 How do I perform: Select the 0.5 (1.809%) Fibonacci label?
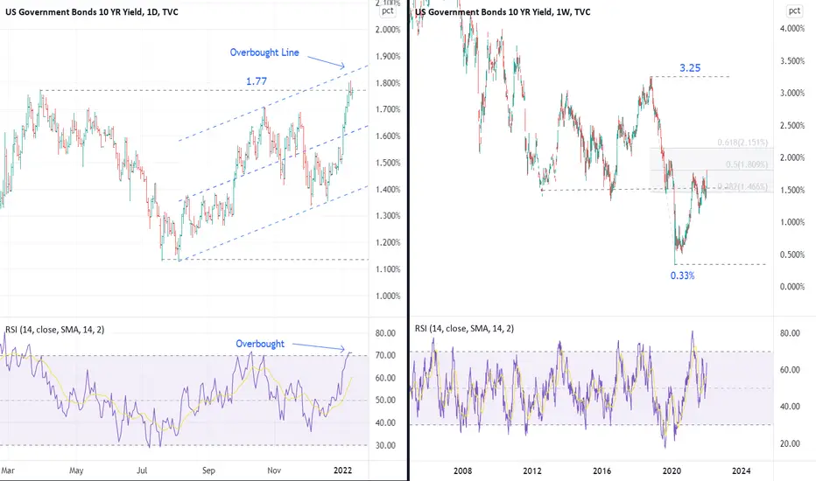click(x=747, y=164)
